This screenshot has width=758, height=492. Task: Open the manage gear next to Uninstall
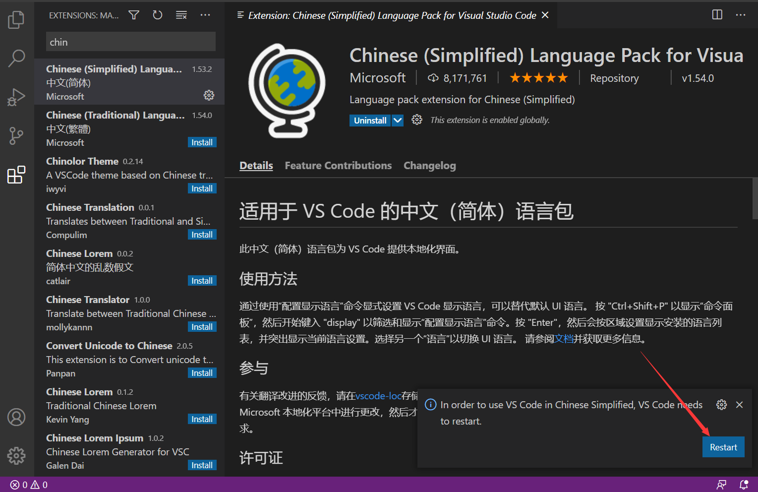pos(417,120)
